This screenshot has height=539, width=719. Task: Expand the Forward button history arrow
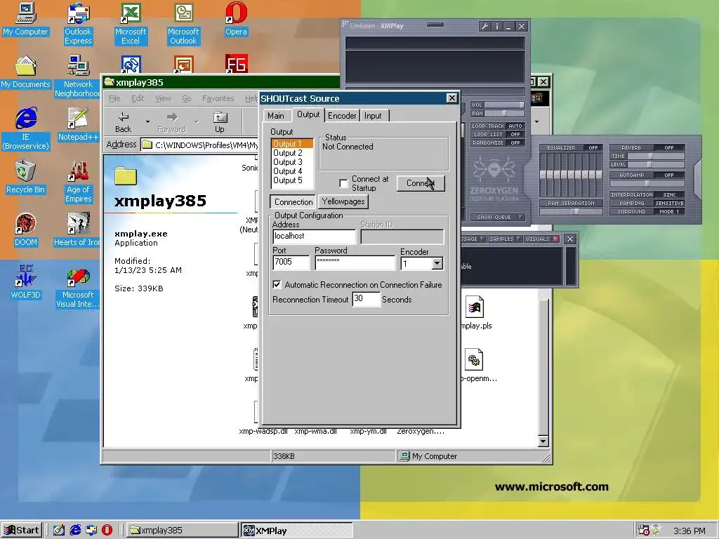[x=197, y=122]
